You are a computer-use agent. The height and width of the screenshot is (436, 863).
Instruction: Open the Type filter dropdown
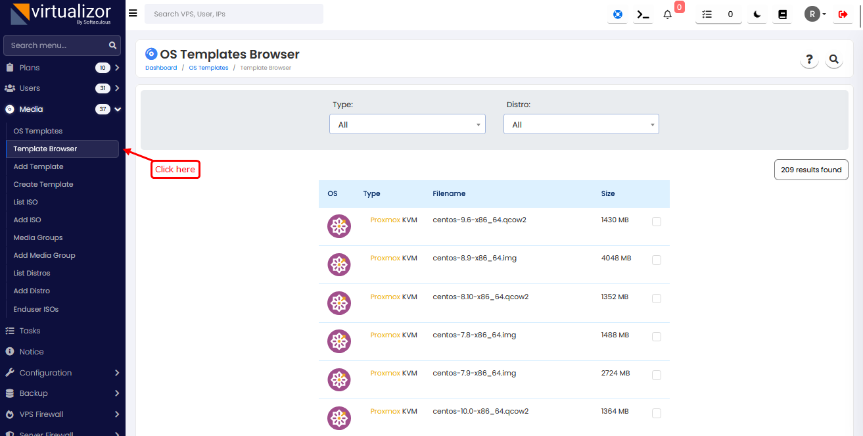pyautogui.click(x=407, y=124)
